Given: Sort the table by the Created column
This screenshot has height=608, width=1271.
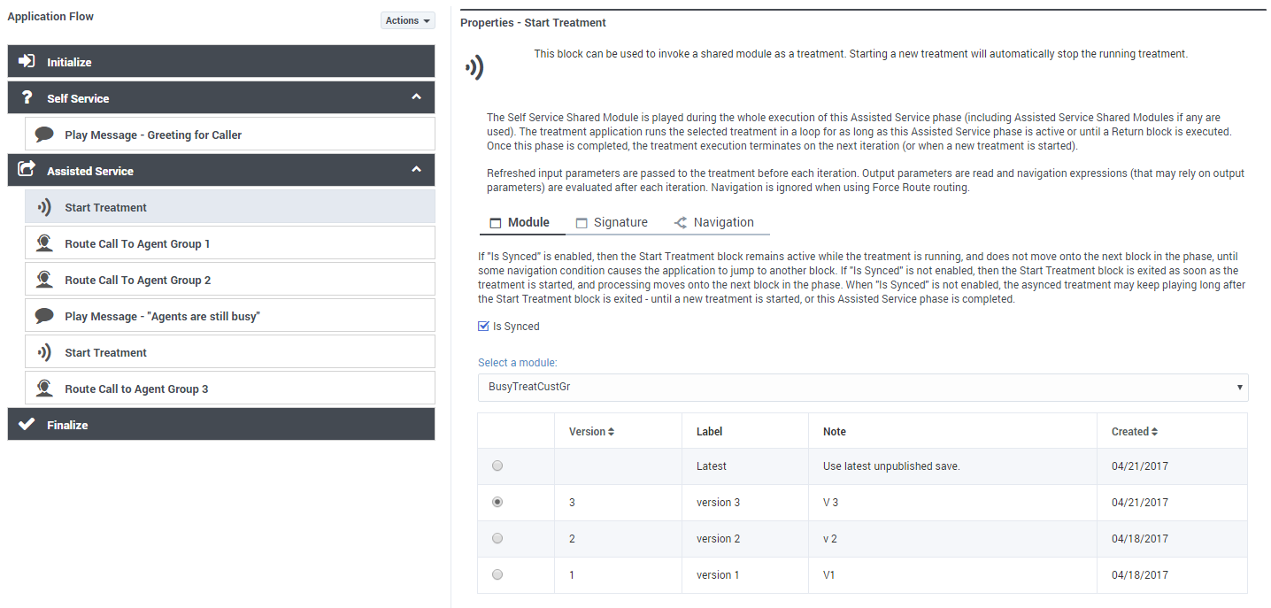Looking at the screenshot, I should click(1133, 431).
